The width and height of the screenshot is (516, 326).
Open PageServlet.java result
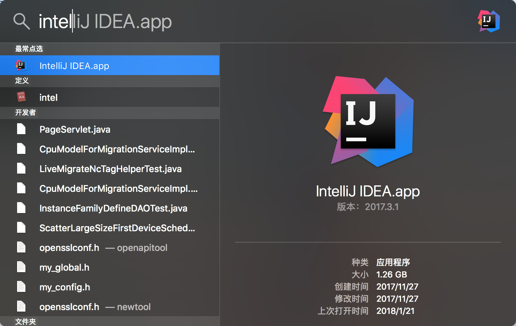110,129
